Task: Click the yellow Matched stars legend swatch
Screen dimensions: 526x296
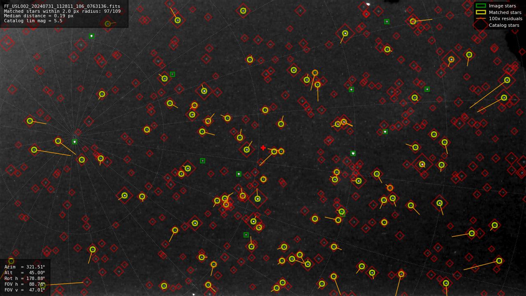Action: pos(481,12)
